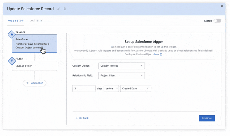This screenshot has height=136, width=230.
Task: Click the plus icon in Add action
Action: [27, 83]
